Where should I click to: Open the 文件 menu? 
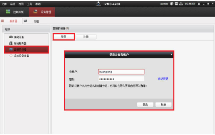(x=4, y=3)
